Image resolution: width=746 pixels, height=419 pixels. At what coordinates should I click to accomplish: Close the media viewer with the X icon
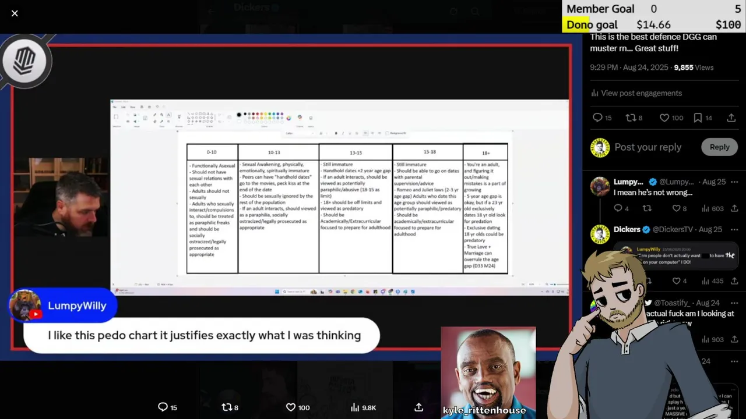click(x=15, y=13)
